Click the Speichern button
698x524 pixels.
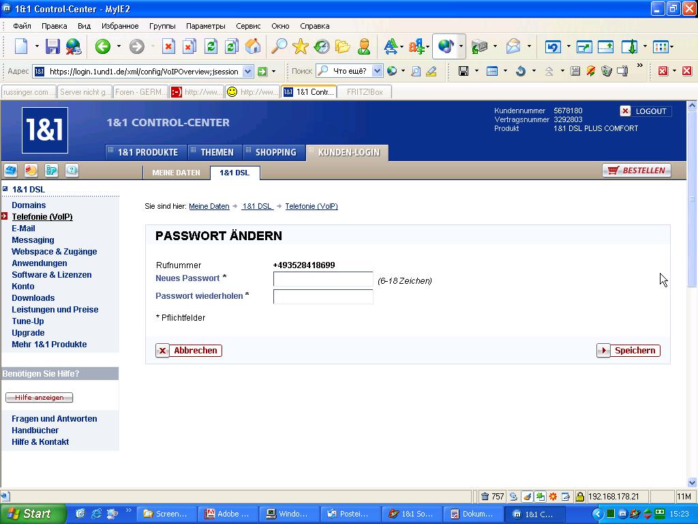(628, 351)
